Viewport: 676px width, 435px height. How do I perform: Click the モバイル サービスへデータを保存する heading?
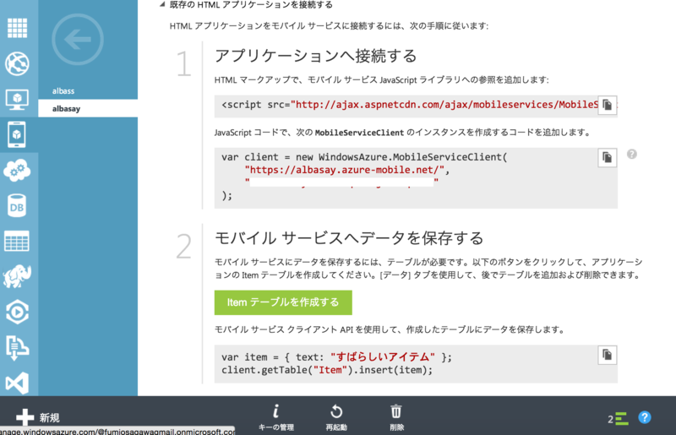coord(349,238)
